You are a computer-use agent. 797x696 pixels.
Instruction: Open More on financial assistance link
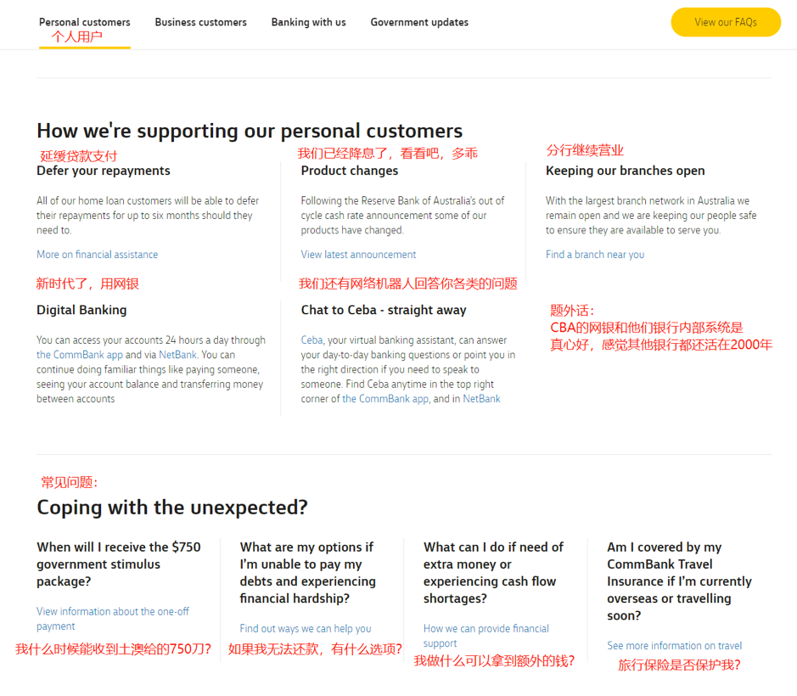pyautogui.click(x=97, y=255)
